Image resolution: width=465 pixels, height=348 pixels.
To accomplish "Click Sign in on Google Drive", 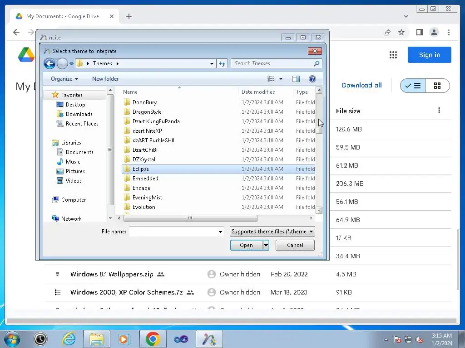I will 430,55.
